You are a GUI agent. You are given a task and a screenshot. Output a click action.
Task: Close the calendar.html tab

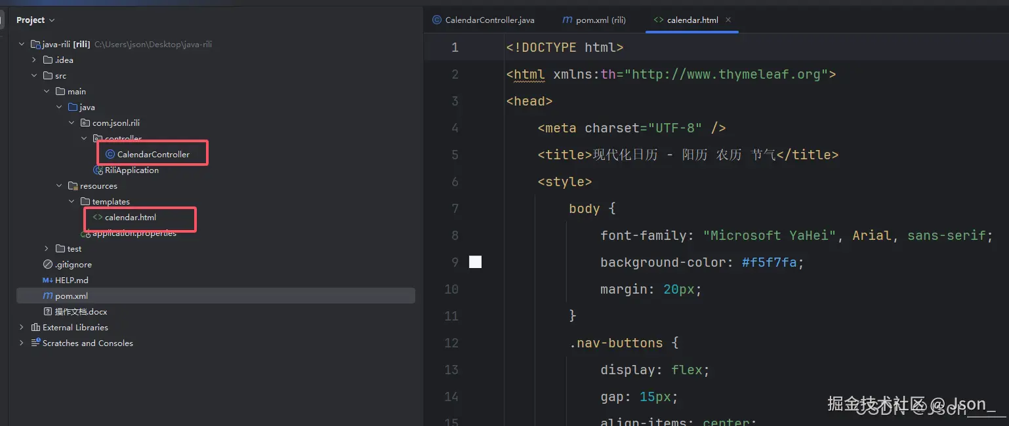point(728,20)
